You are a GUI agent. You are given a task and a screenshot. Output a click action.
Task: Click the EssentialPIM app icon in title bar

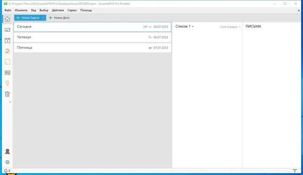6,3
